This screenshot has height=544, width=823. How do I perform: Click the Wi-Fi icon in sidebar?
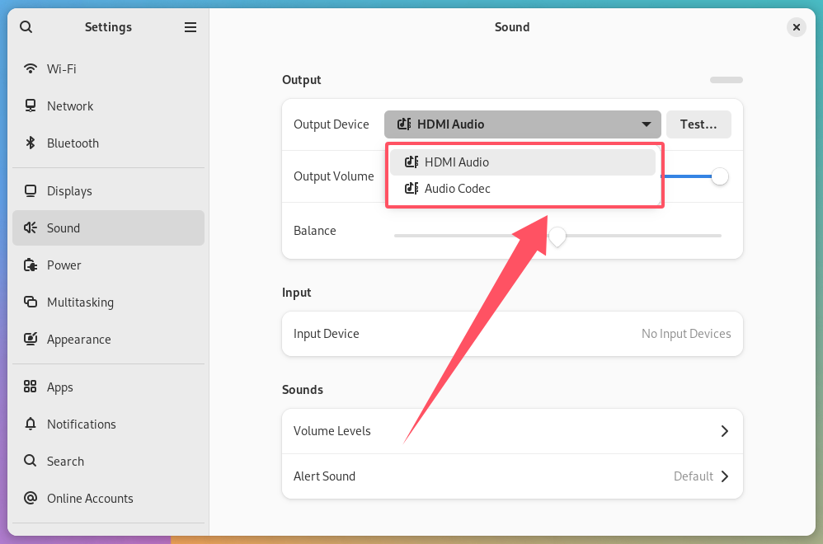tap(31, 68)
